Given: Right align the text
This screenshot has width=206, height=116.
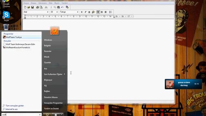Looking at the screenshot, I should coord(106,12).
